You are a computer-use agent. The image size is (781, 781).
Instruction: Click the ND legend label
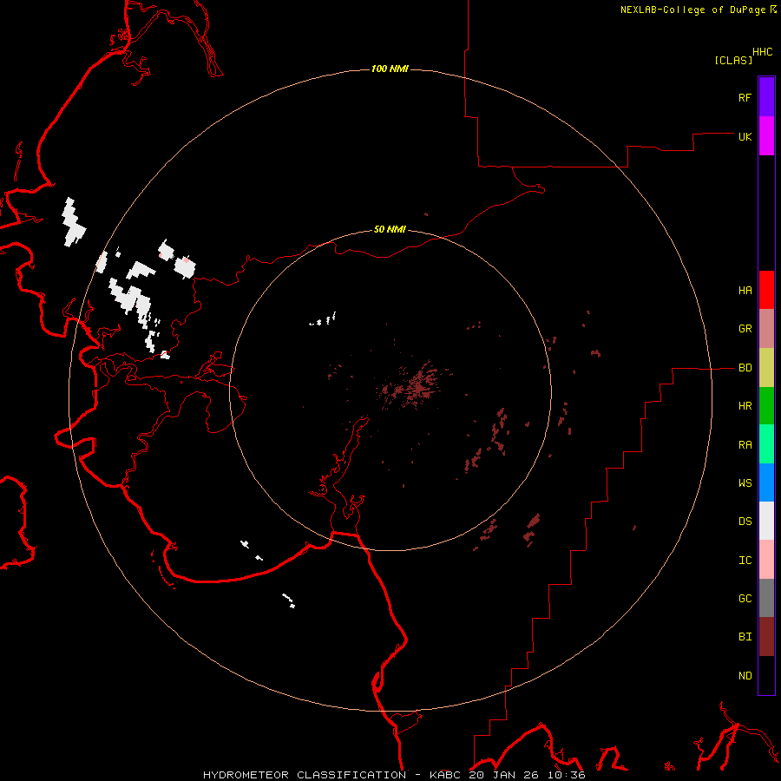point(745,676)
